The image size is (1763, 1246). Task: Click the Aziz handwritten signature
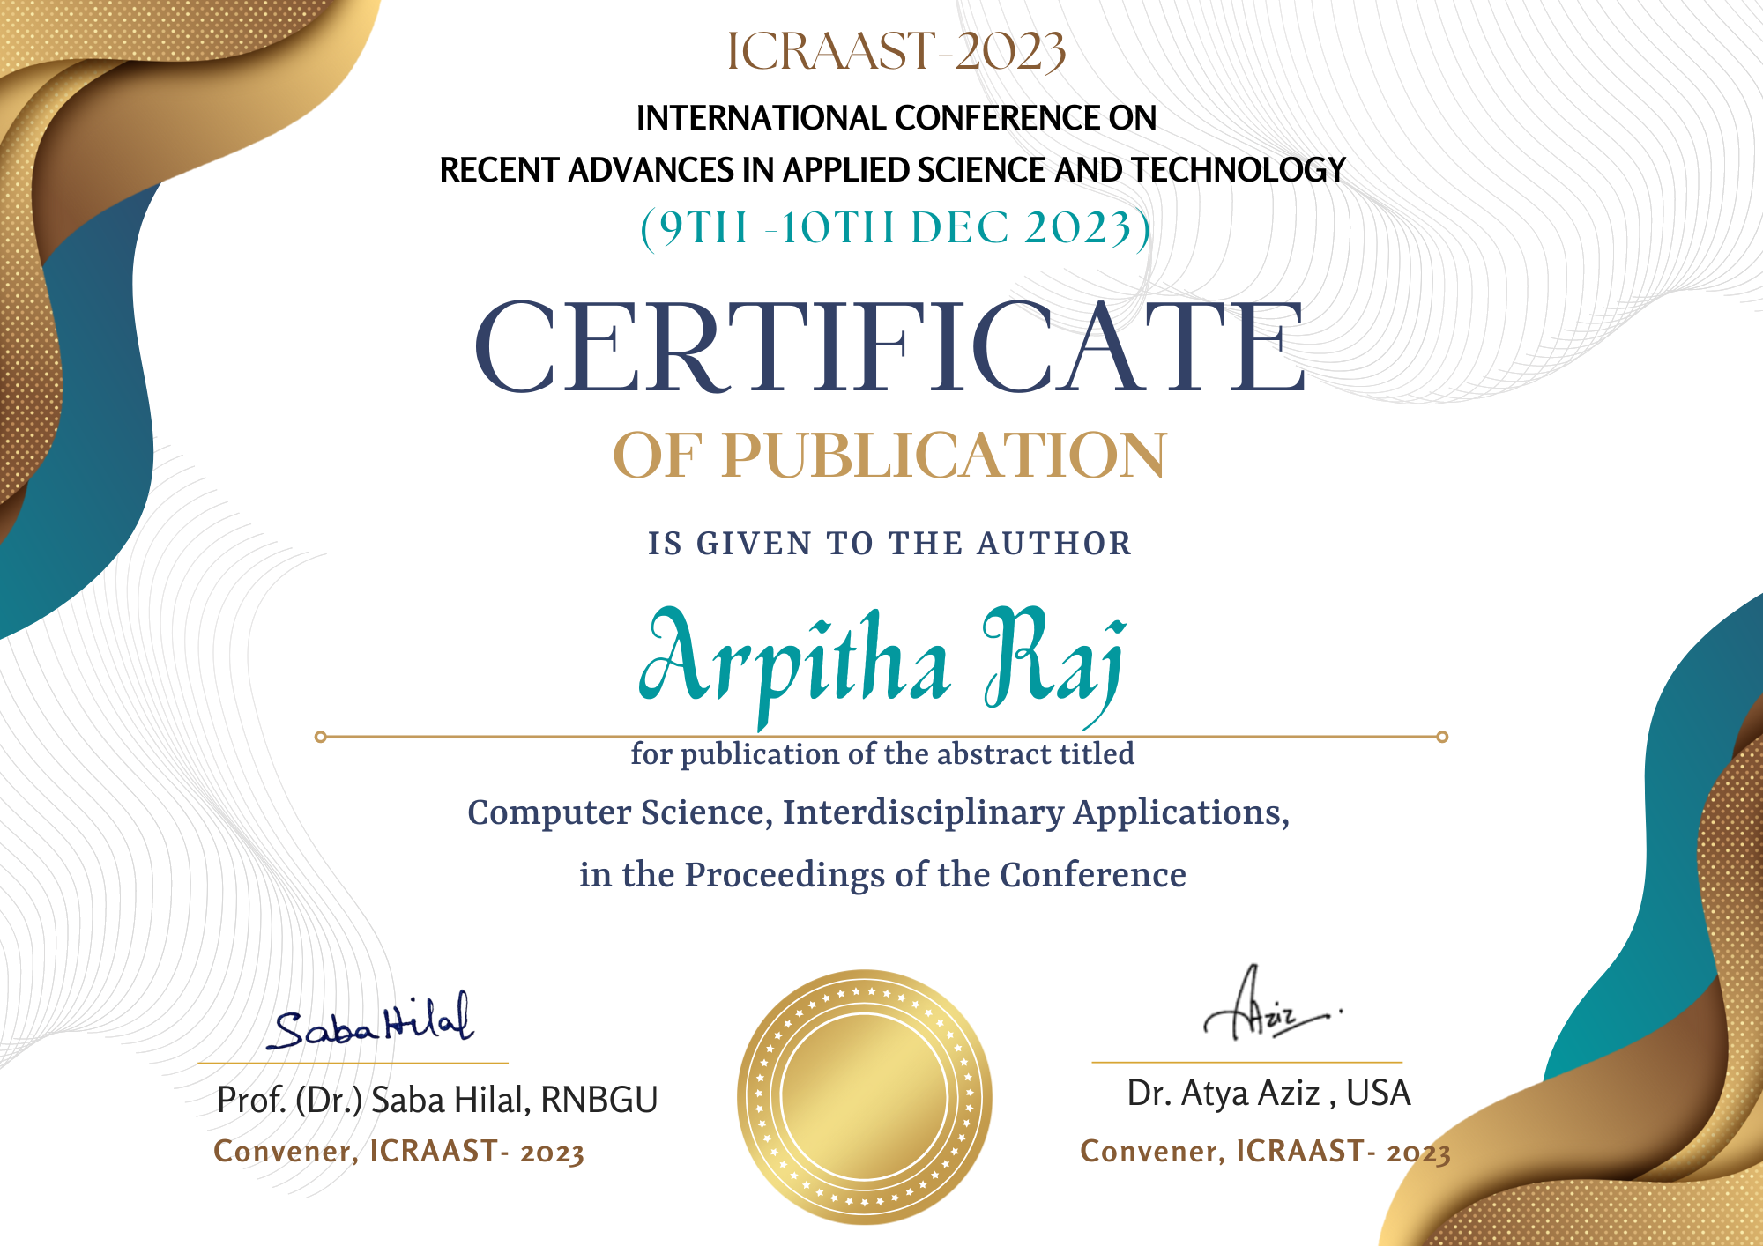[x=1272, y=1004]
